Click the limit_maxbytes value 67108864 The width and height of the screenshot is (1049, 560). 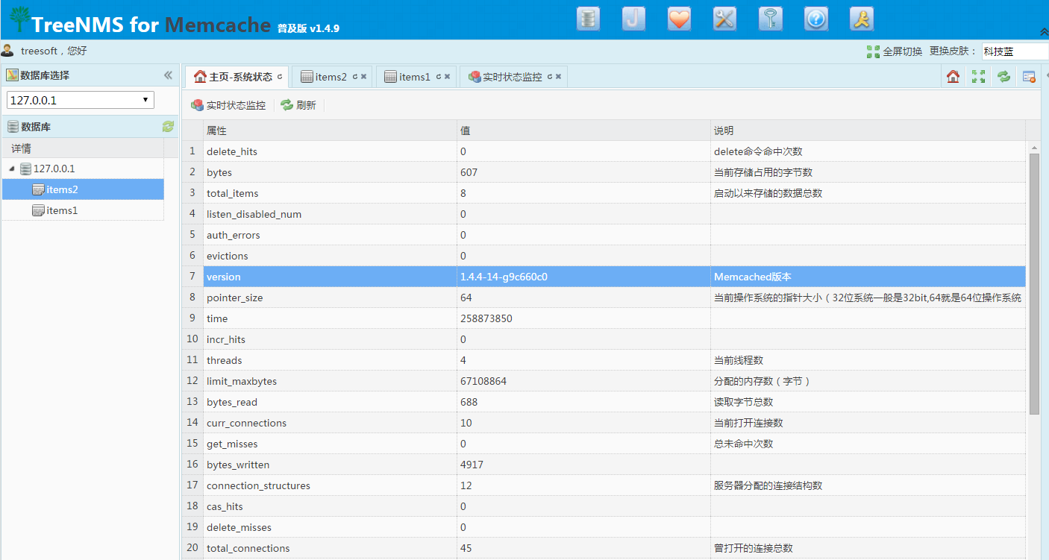click(483, 381)
